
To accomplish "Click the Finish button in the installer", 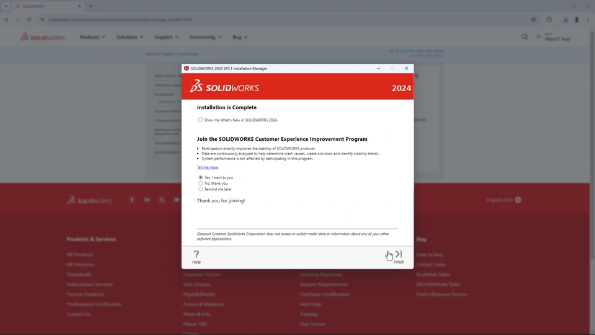I will [x=399, y=257].
